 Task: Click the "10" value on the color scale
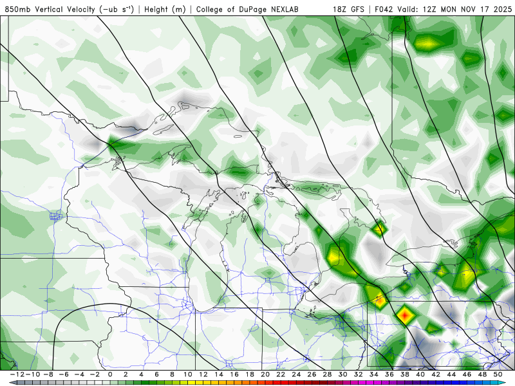tap(187, 374)
